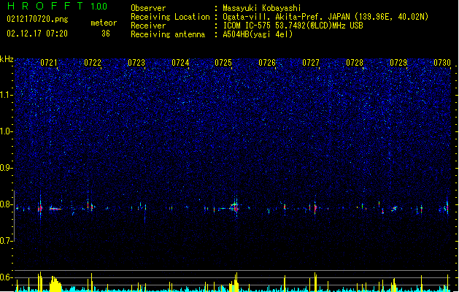Click the 0729 time marker
The image size is (459, 292).
398,63
